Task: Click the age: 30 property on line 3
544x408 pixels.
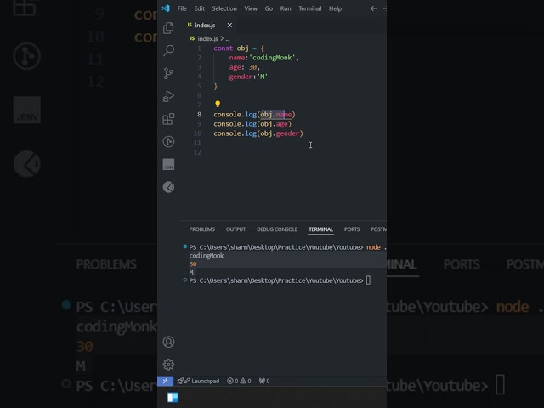Action: pyautogui.click(x=244, y=67)
